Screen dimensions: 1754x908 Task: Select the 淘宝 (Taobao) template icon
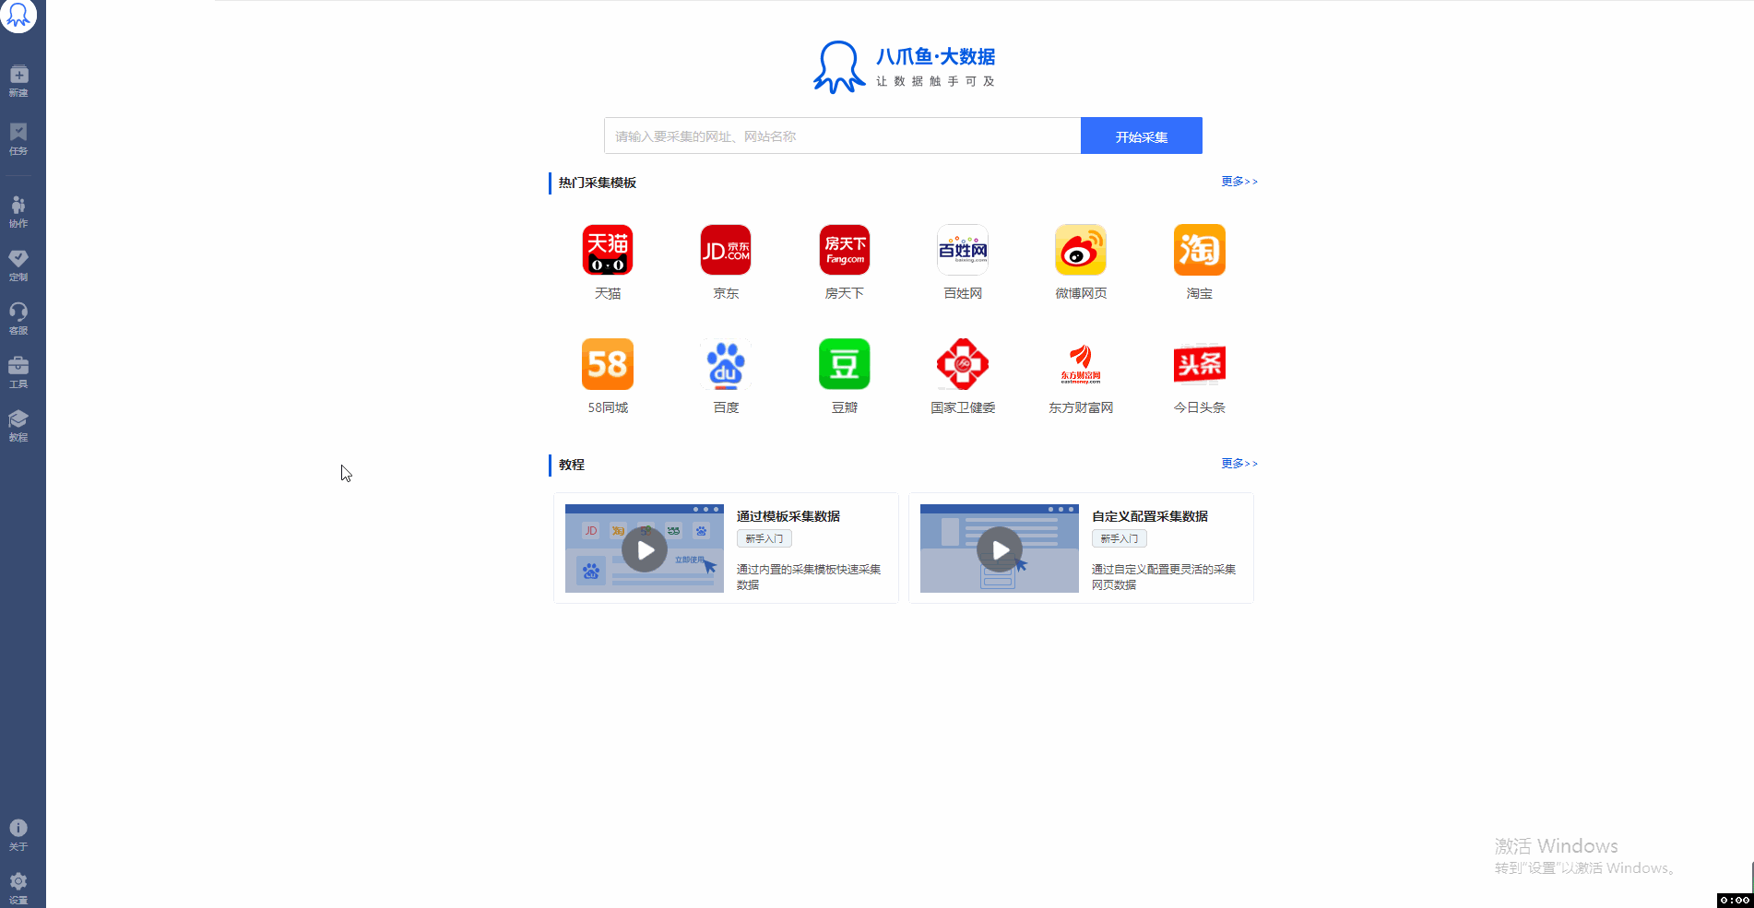pos(1200,250)
